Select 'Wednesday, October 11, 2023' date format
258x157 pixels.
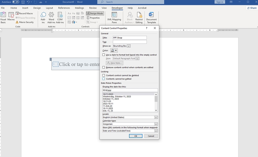(117, 97)
